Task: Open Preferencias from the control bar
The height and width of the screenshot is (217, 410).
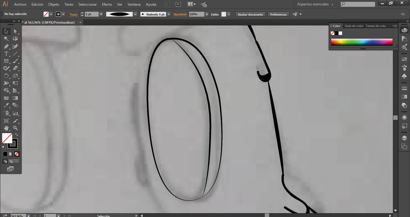Action: pos(278,14)
